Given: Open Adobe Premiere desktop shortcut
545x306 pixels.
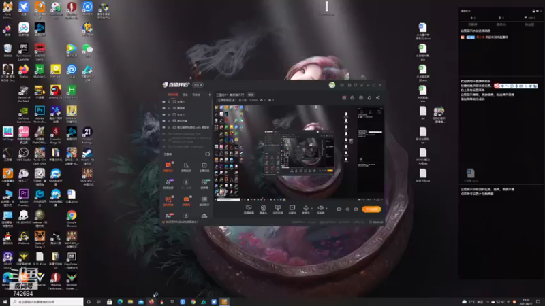Looking at the screenshot, I should 24,197.
